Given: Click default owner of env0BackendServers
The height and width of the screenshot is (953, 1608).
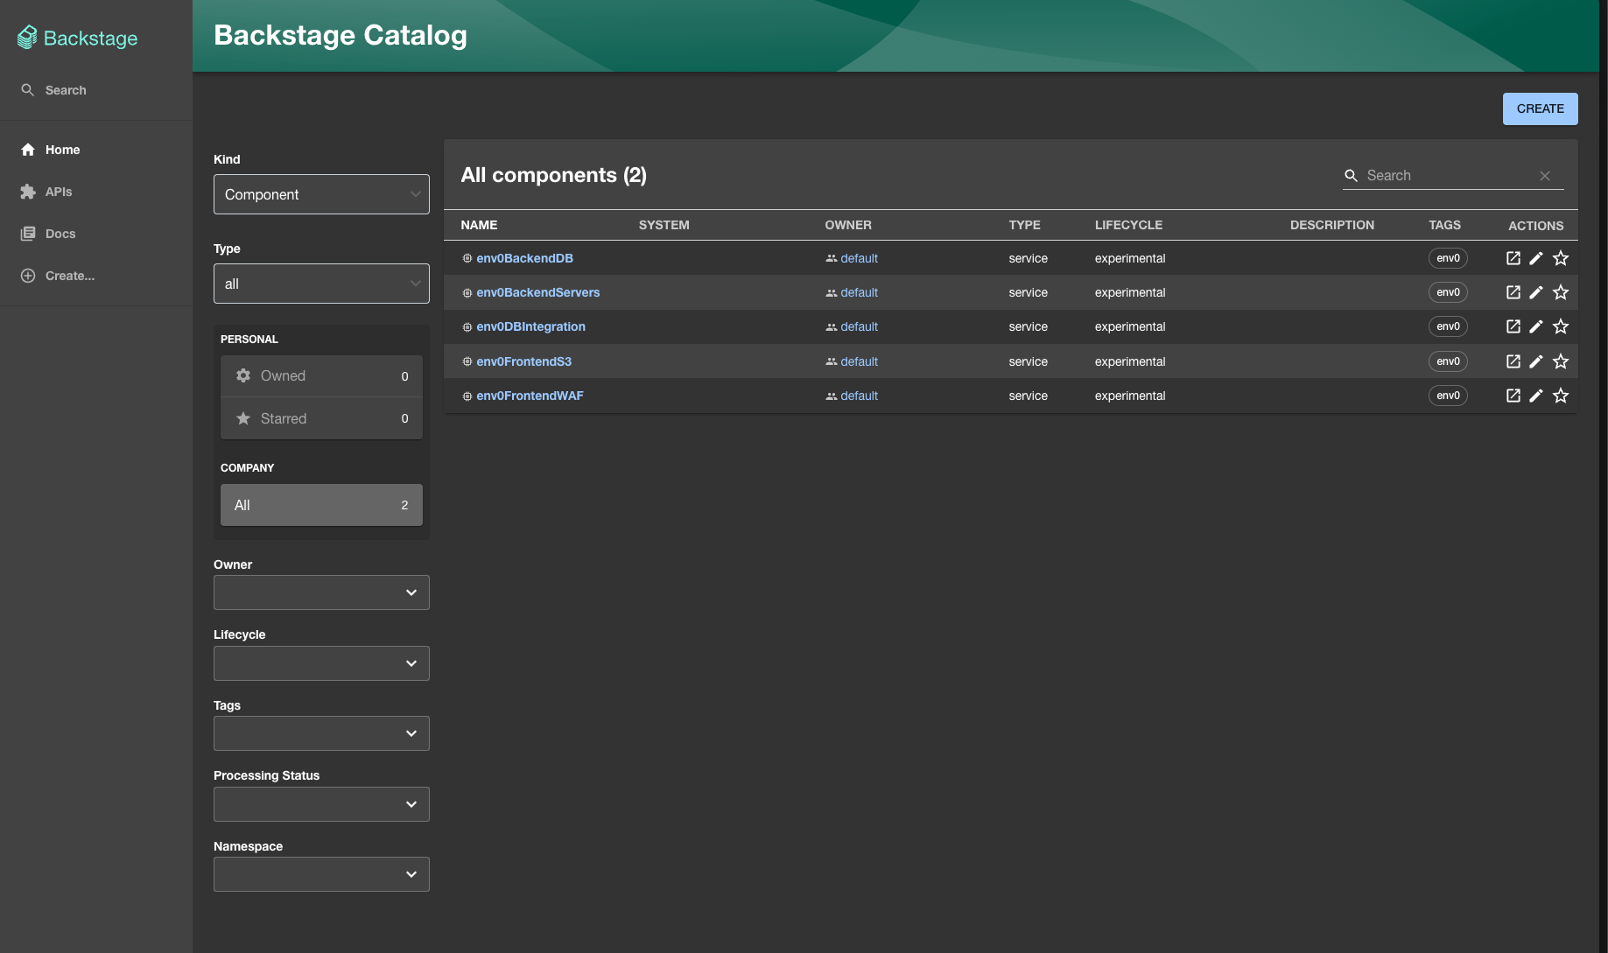Looking at the screenshot, I should tap(859, 292).
